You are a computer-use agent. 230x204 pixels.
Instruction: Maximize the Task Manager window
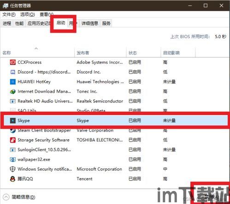pyautogui.click(x=206, y=6)
